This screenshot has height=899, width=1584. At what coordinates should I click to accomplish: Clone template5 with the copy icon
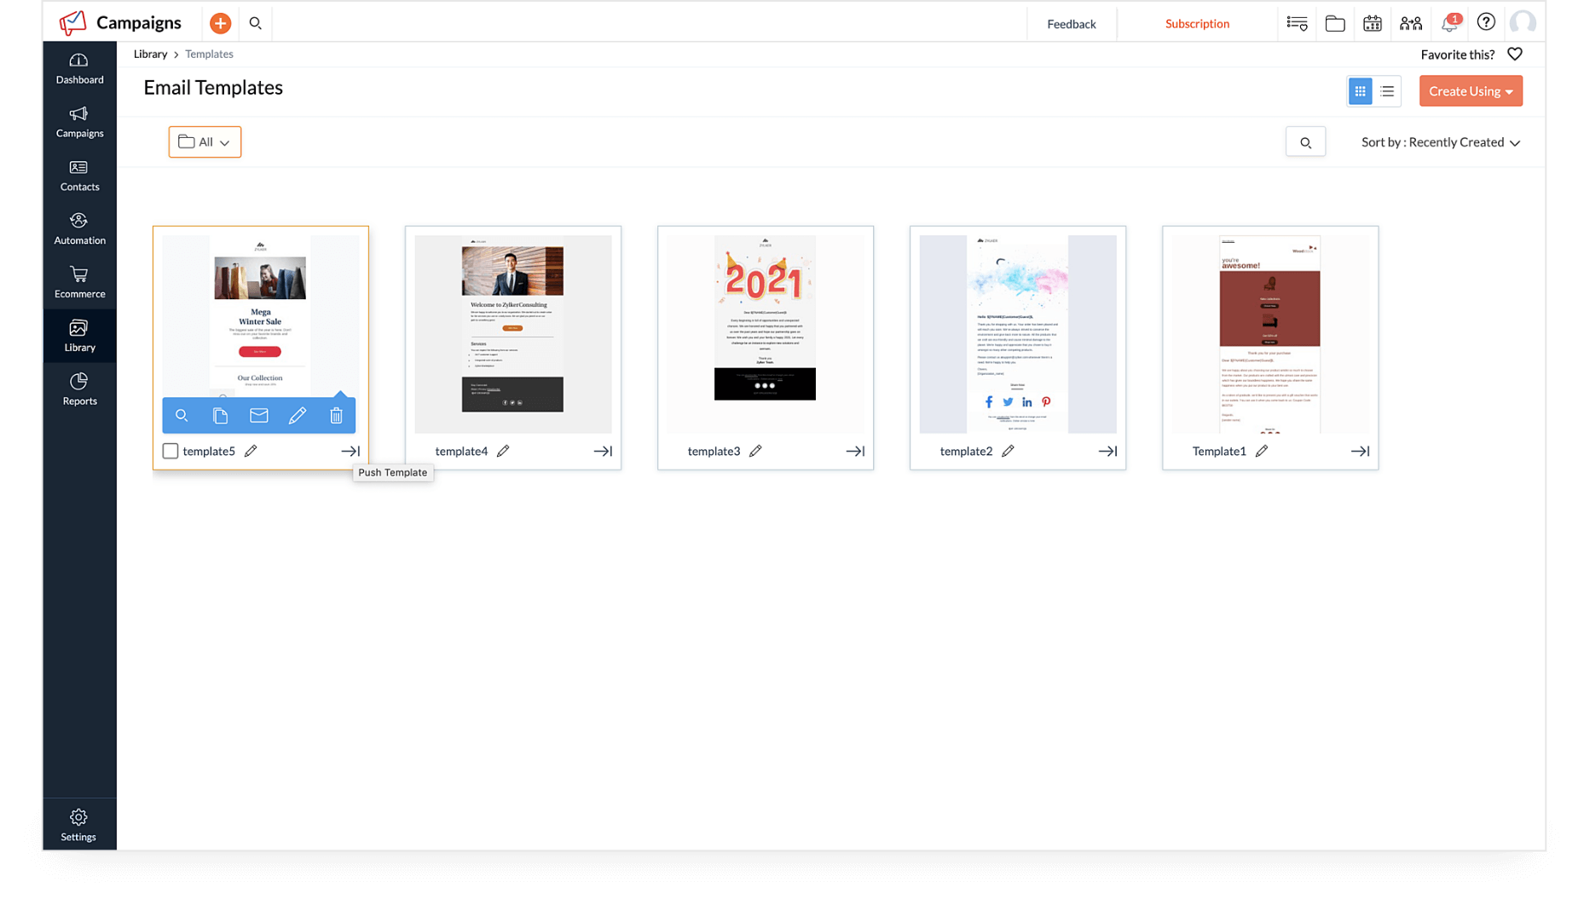pos(220,415)
